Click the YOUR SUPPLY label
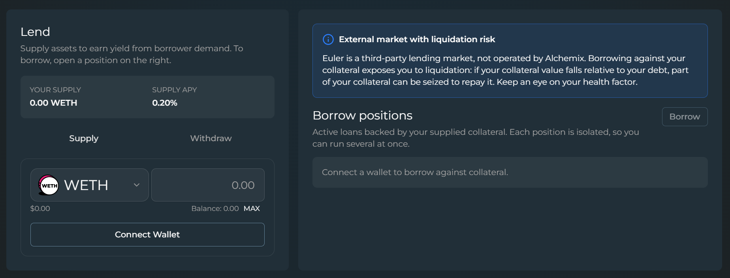This screenshot has width=730, height=278. [x=55, y=90]
